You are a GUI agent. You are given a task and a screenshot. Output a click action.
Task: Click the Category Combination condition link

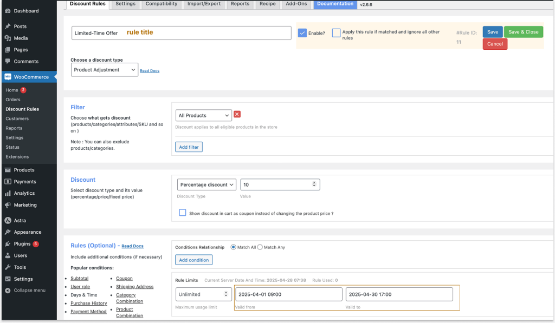130,298
